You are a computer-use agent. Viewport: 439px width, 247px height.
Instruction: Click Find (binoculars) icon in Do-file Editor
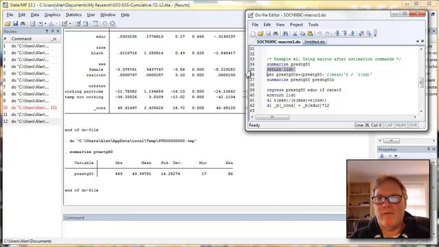coord(285,34)
